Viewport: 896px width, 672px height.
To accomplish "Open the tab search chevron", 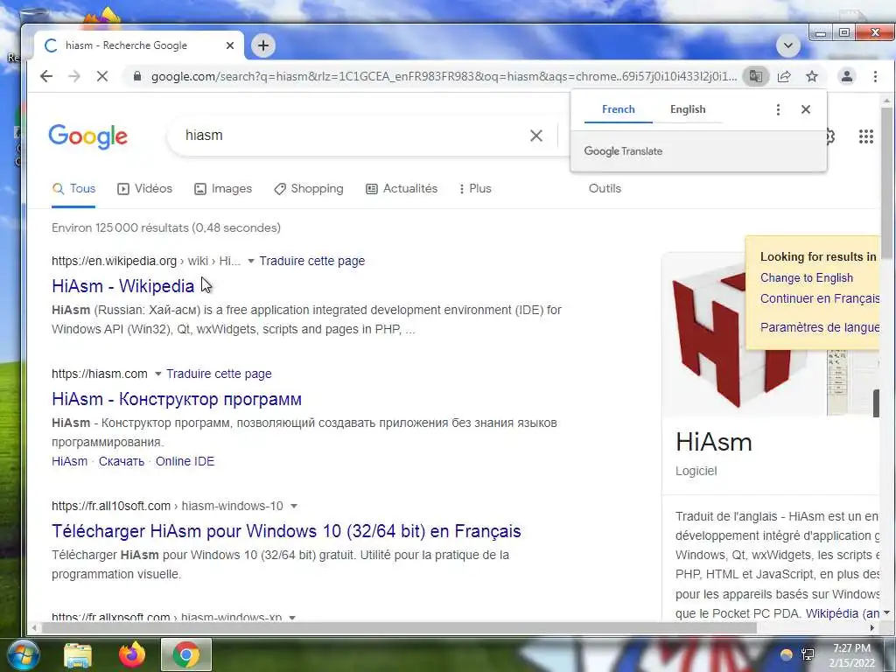I will 788,45.
